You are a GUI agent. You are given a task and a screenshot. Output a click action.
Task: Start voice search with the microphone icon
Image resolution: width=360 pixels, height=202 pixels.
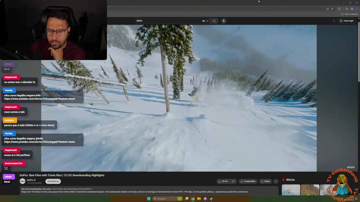(x=224, y=21)
